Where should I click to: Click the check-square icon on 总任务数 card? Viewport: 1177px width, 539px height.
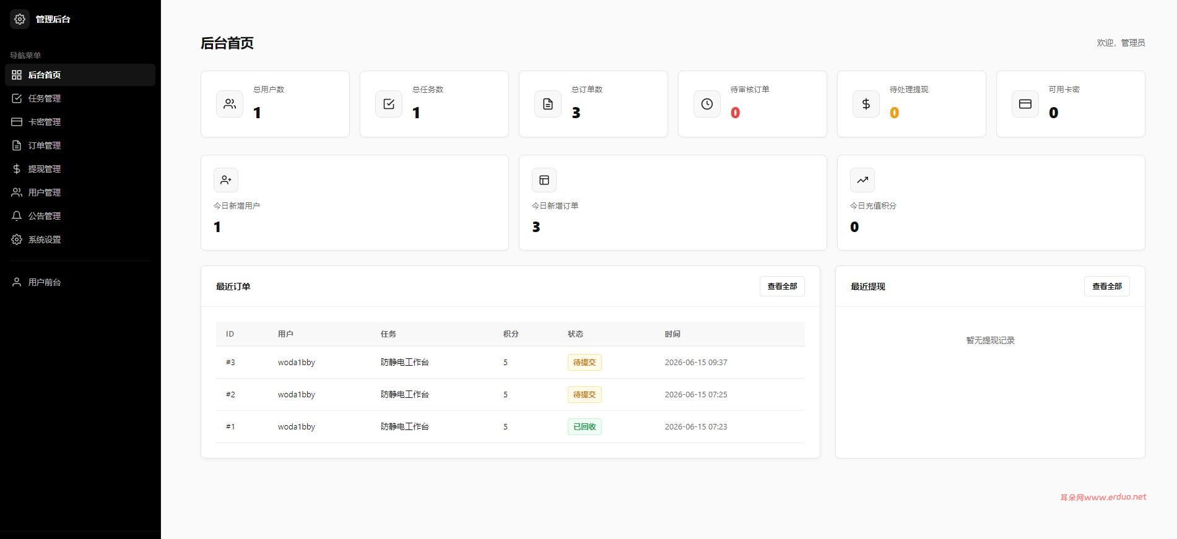[x=389, y=104]
